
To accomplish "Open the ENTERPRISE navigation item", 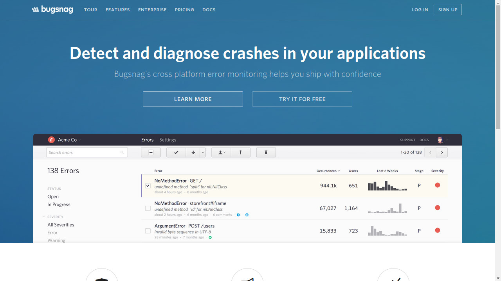I will pos(152,10).
